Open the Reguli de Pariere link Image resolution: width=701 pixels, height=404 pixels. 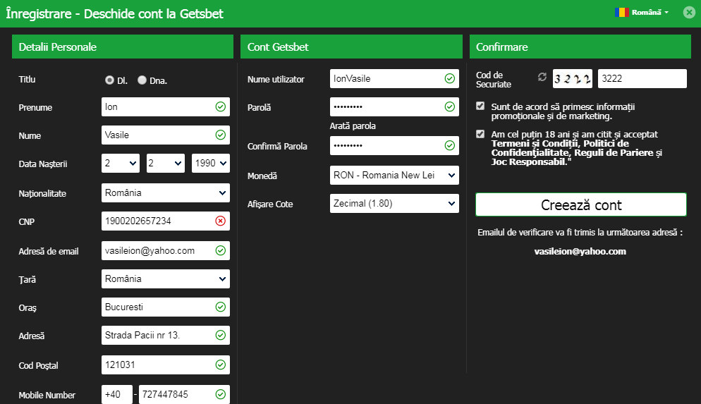coord(614,153)
